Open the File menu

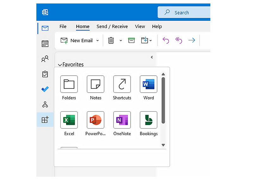click(x=63, y=26)
